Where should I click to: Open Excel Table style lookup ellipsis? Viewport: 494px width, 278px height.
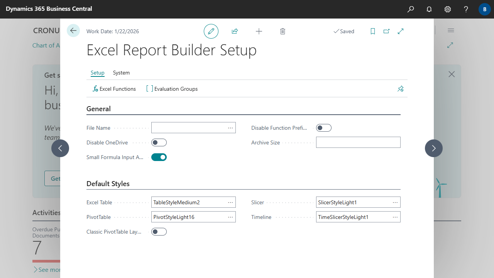click(x=230, y=202)
